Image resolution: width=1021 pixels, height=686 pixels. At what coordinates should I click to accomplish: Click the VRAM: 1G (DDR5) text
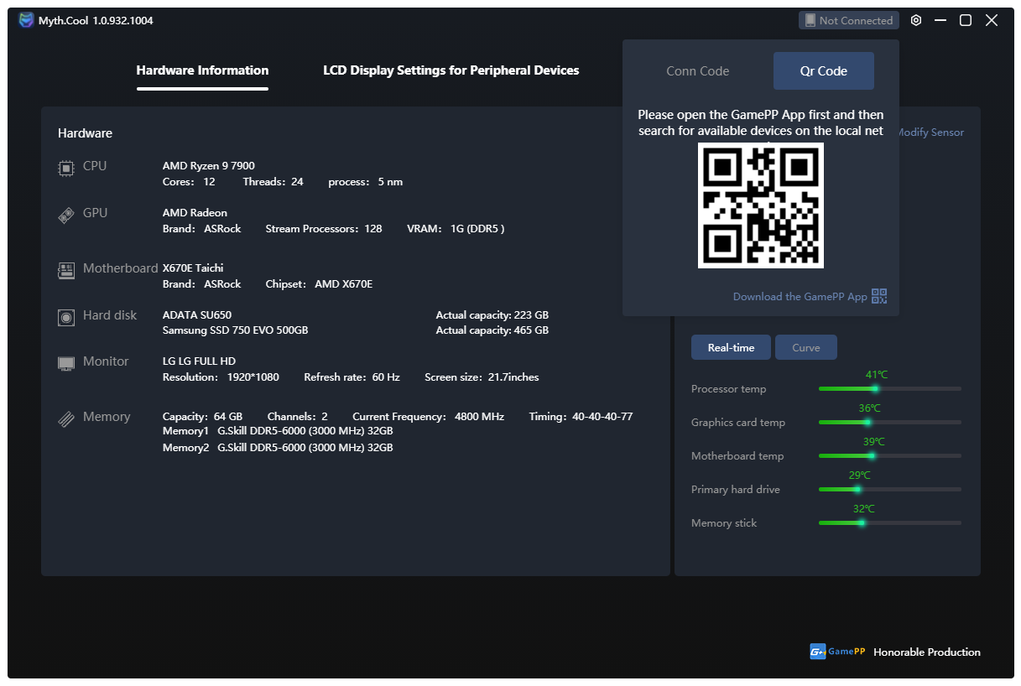456,229
